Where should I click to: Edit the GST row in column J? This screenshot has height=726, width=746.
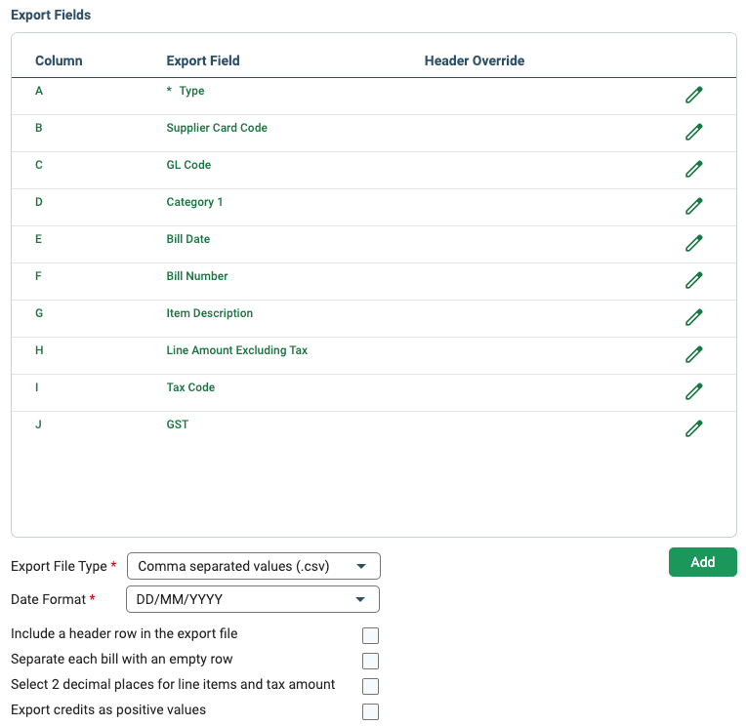[693, 428]
